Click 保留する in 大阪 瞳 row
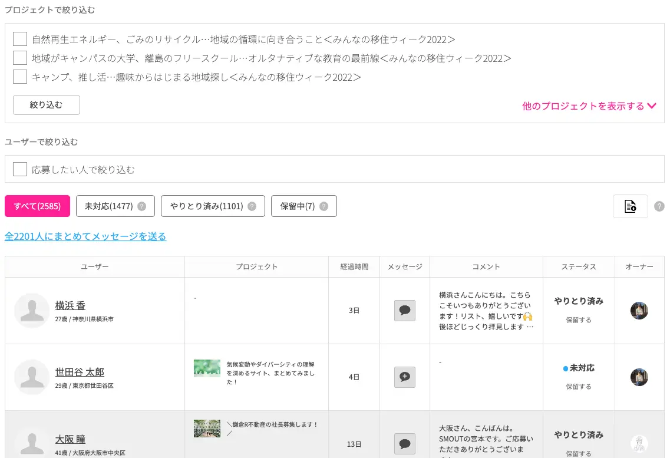The width and height of the screenshot is (670, 458). [x=579, y=454]
